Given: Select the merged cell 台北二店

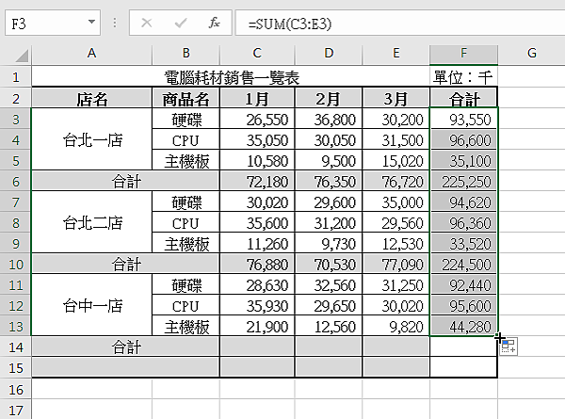Looking at the screenshot, I should pos(92,222).
